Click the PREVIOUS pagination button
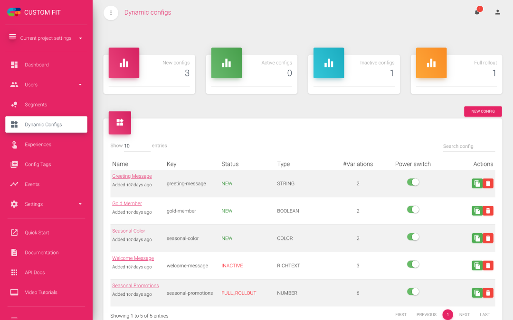 426,314
